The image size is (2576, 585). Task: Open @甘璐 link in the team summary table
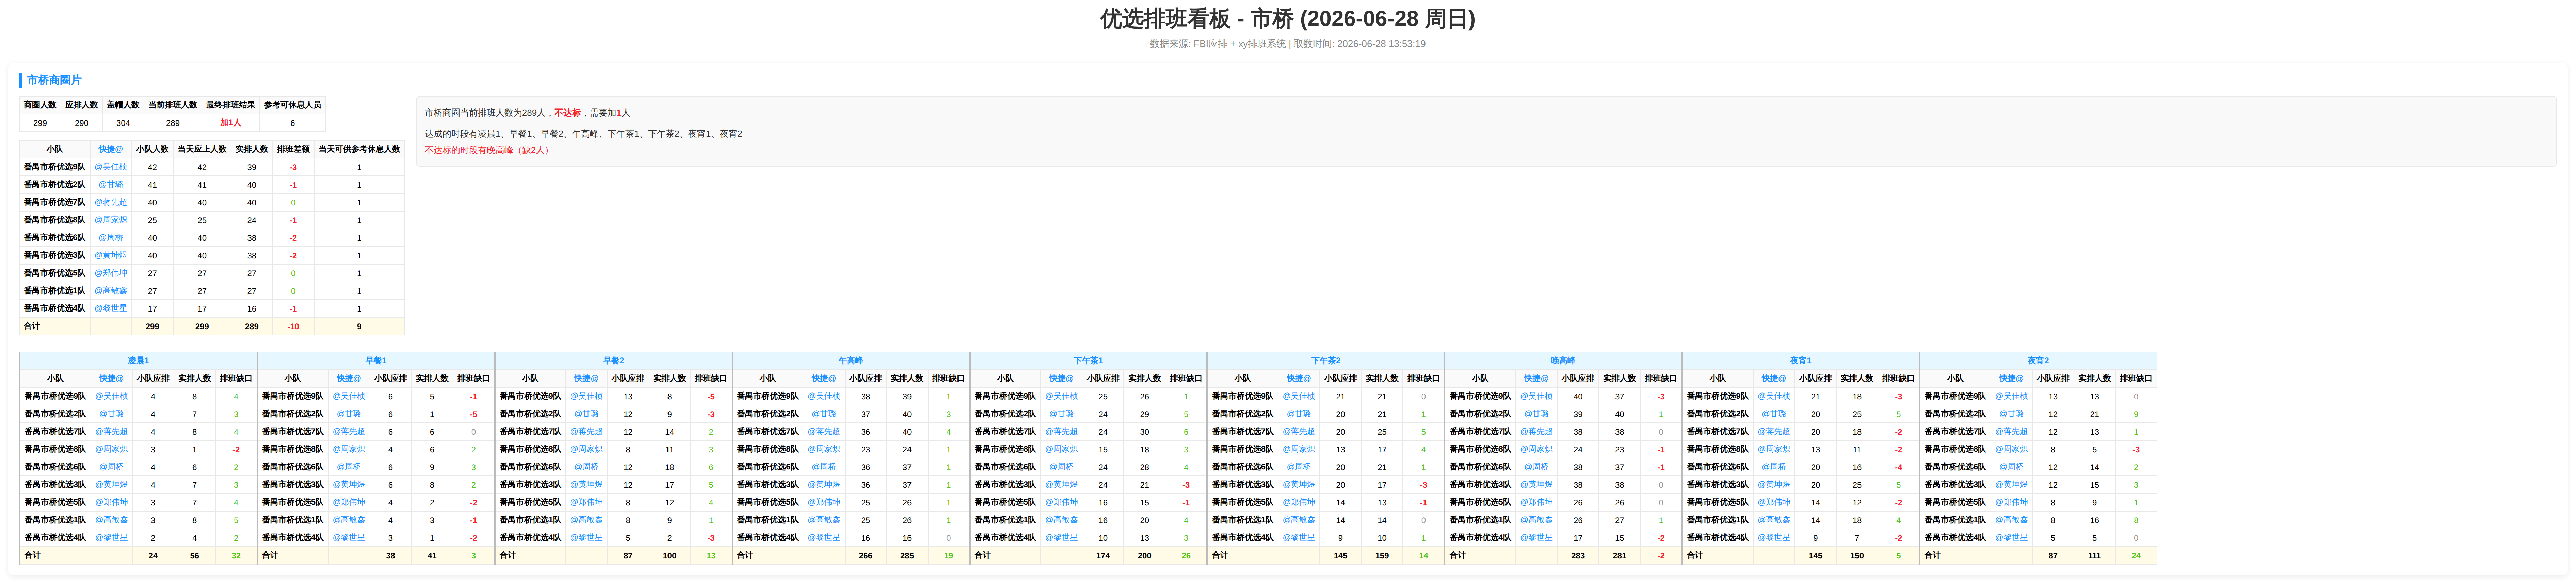click(111, 185)
